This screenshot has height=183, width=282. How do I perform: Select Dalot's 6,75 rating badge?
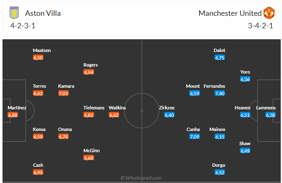click(220, 57)
